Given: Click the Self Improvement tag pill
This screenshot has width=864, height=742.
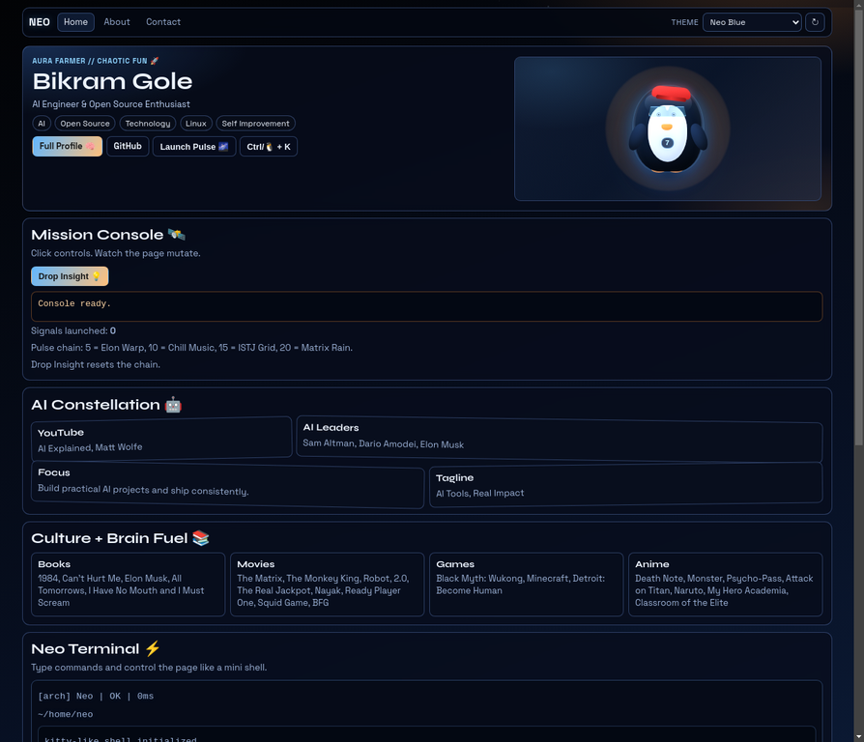Looking at the screenshot, I should (x=255, y=123).
